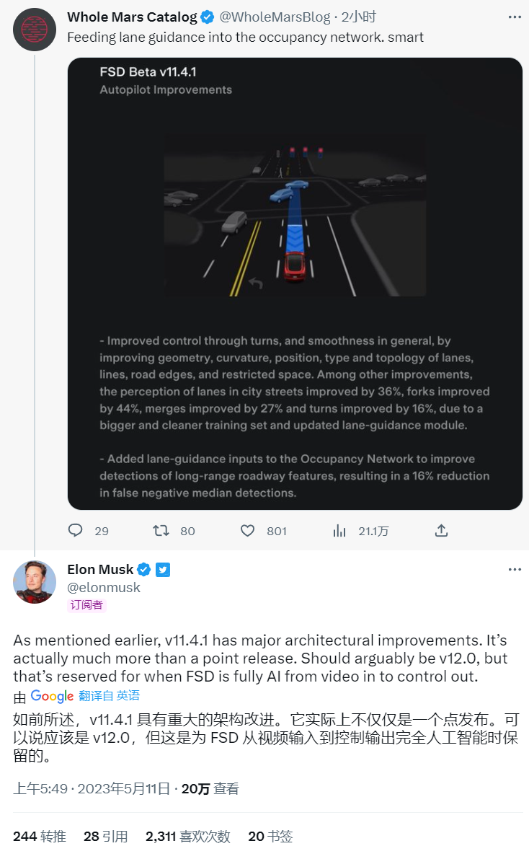Viewport: 529px width, 859px height.
Task: Open the @elonmusk handle link
Action: tap(104, 587)
